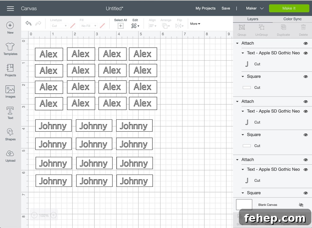
Task: Zoom in with the plus button
Action: tap(53, 215)
